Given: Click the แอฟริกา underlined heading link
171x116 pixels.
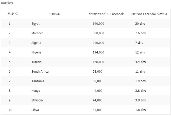Looking at the screenshot, I should pyautogui.click(x=7, y=3).
